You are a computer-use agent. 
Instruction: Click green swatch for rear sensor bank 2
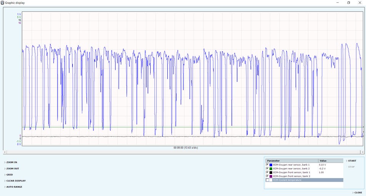click(x=271, y=169)
